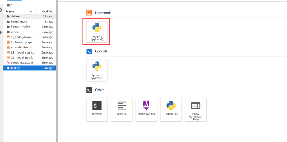Open Show Contextual Help

(196, 110)
